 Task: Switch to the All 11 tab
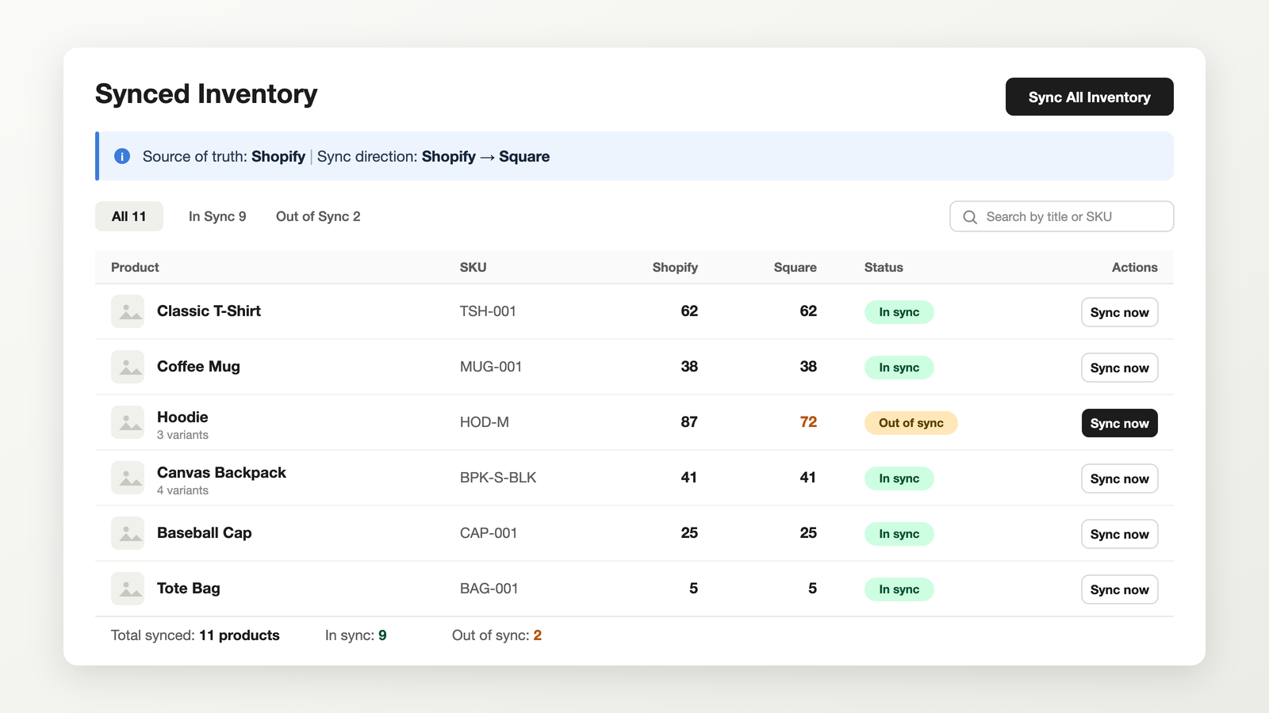(x=129, y=216)
